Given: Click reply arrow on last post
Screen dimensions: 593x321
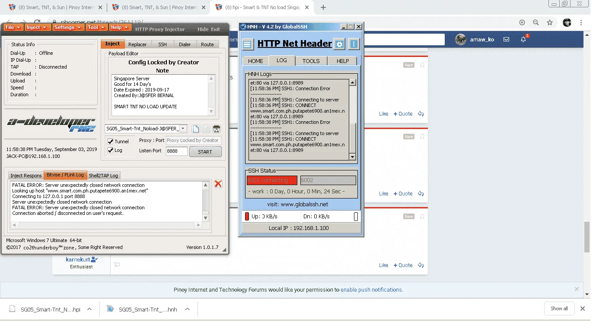Looking at the screenshot, I should [x=421, y=265].
